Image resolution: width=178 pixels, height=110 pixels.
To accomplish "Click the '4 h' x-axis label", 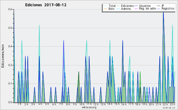I will [x=40, y=104].
